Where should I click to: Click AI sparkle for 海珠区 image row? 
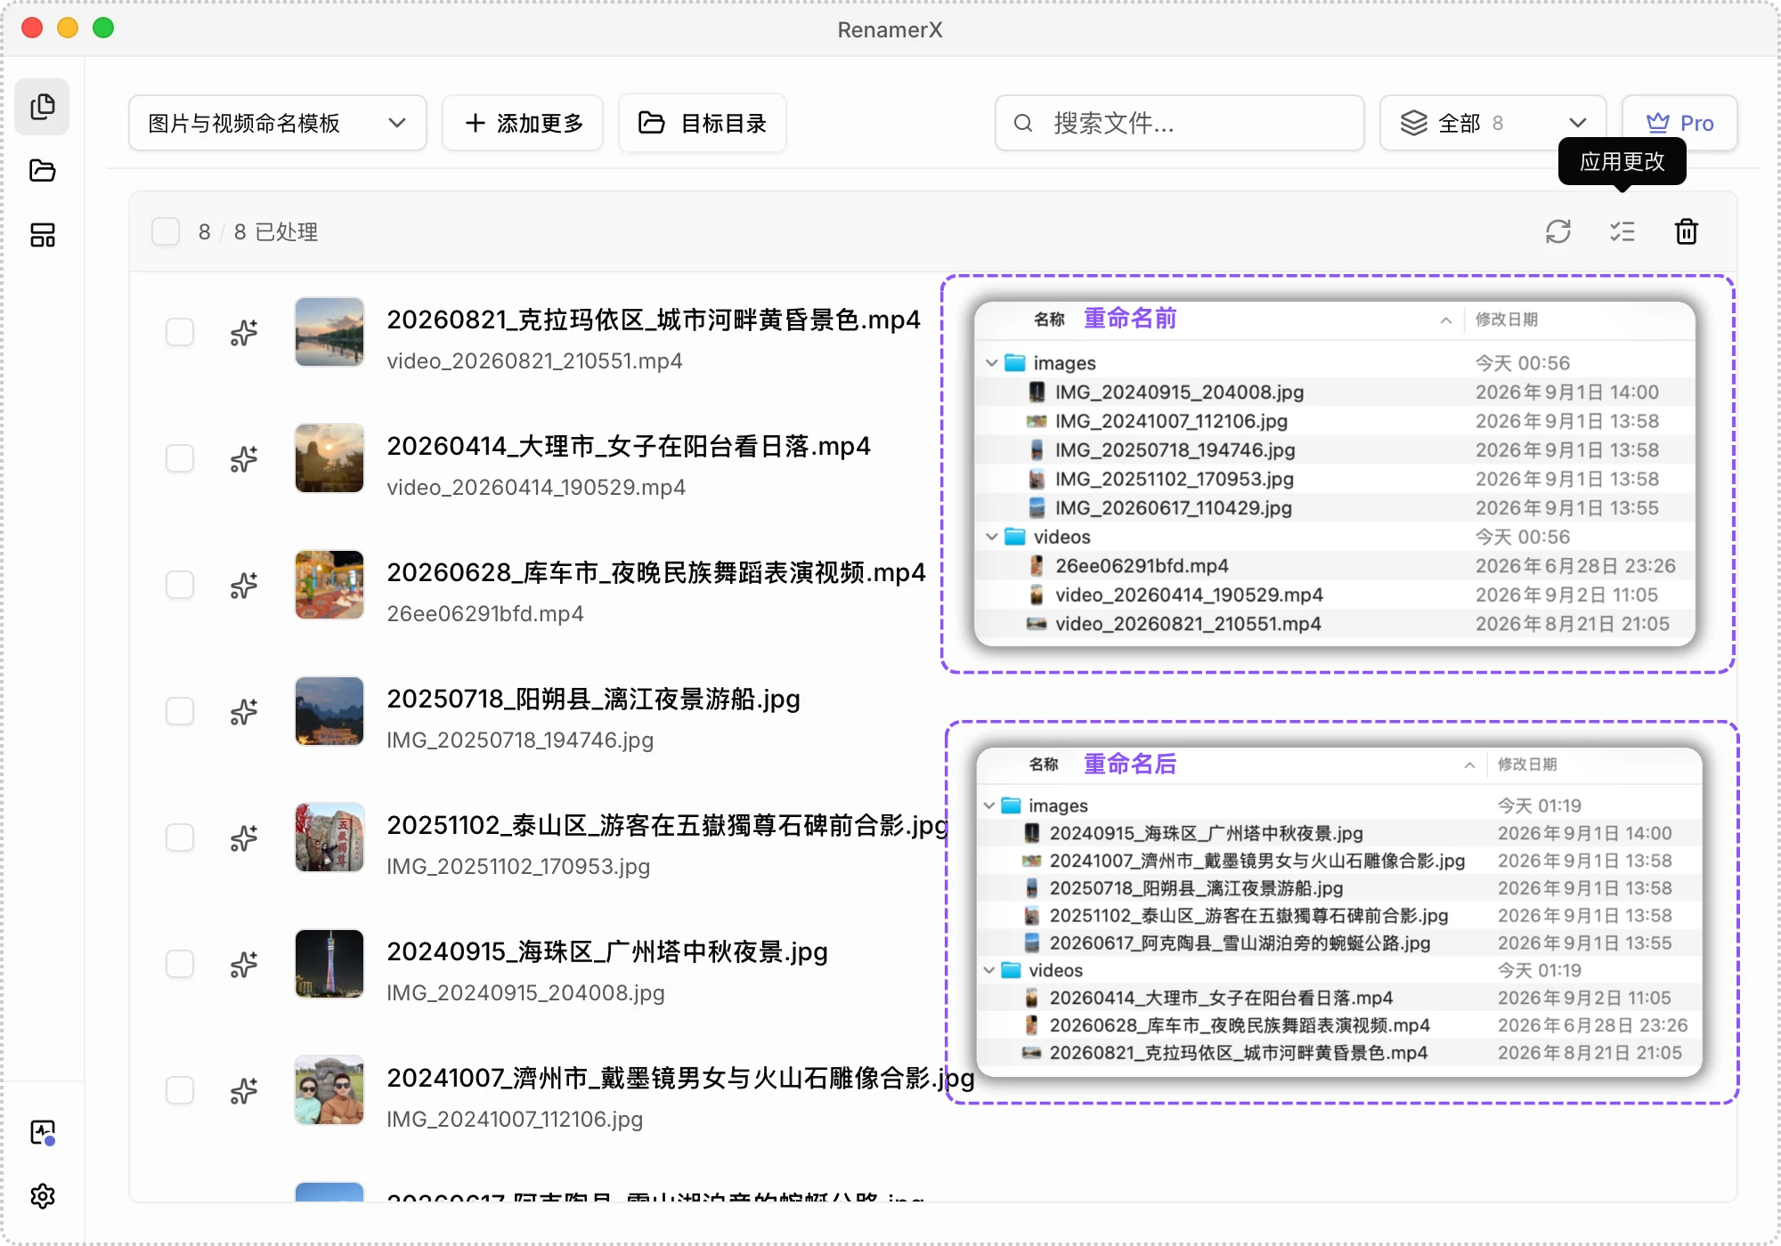[244, 965]
